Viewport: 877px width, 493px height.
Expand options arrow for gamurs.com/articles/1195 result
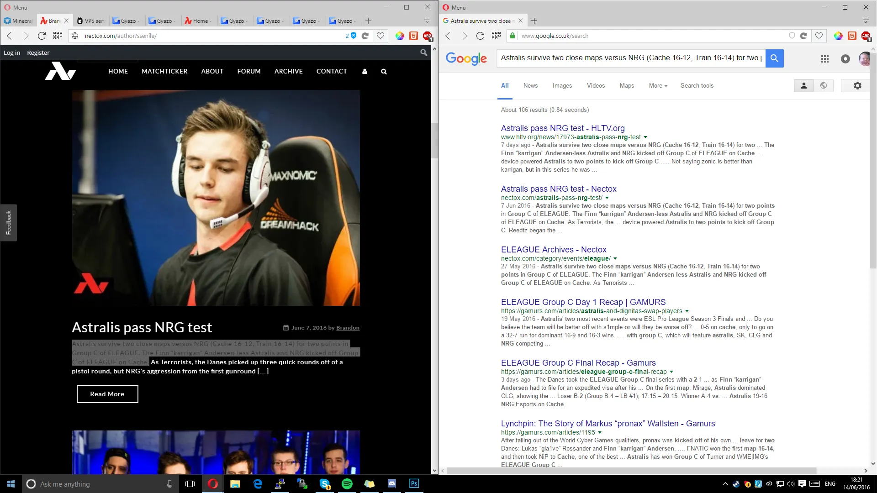[600, 432]
